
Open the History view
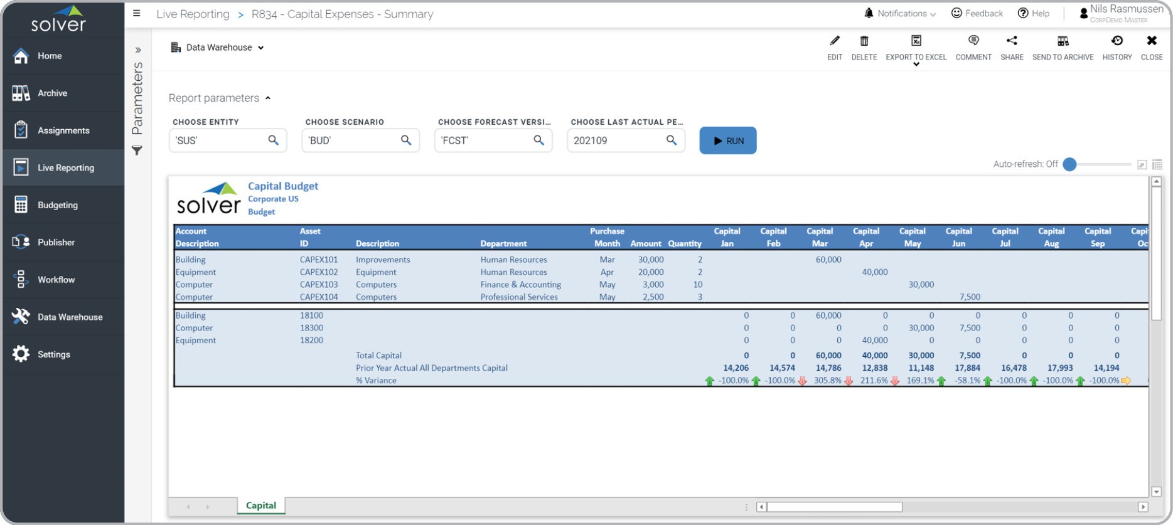pos(1117,41)
